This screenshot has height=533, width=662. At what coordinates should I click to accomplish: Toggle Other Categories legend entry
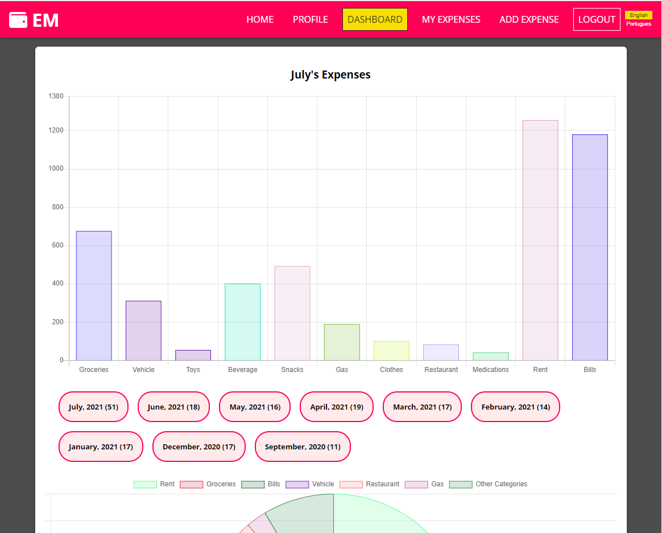point(488,484)
